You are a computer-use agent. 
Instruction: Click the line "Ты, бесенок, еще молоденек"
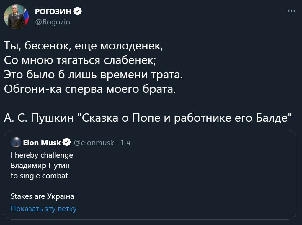pyautogui.click(x=84, y=46)
